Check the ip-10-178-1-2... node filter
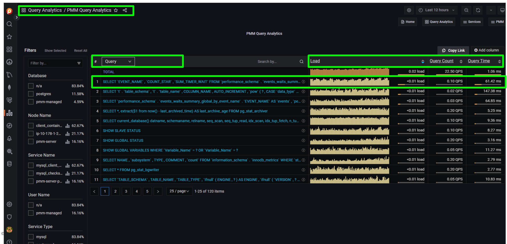The height and width of the screenshot is (244, 507). (x=31, y=133)
